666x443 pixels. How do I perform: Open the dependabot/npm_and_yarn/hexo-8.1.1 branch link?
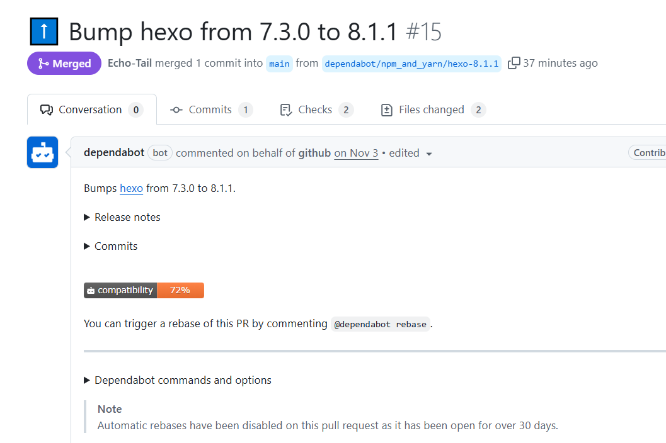point(411,64)
